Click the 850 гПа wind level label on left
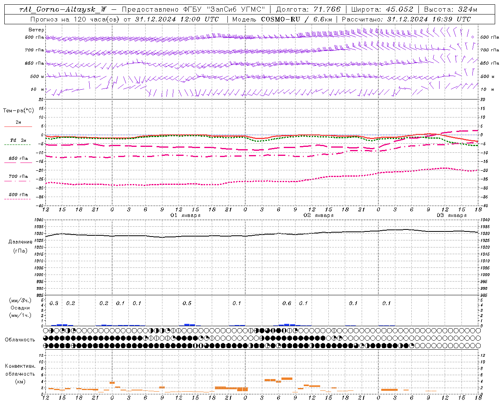 34,63
